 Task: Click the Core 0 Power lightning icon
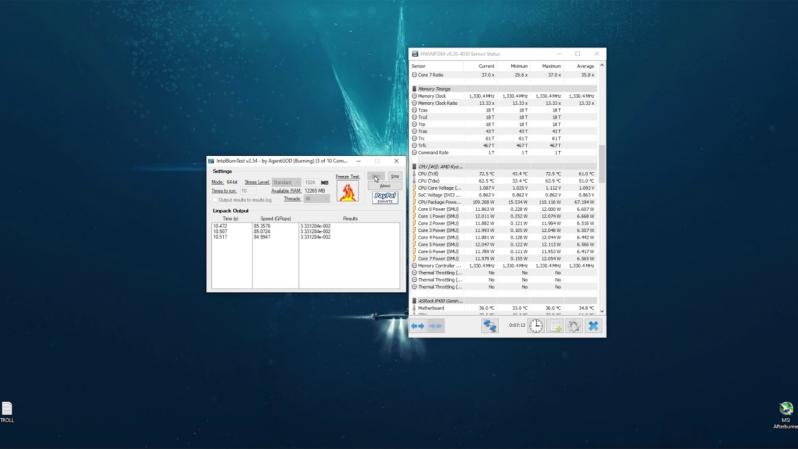(x=415, y=209)
